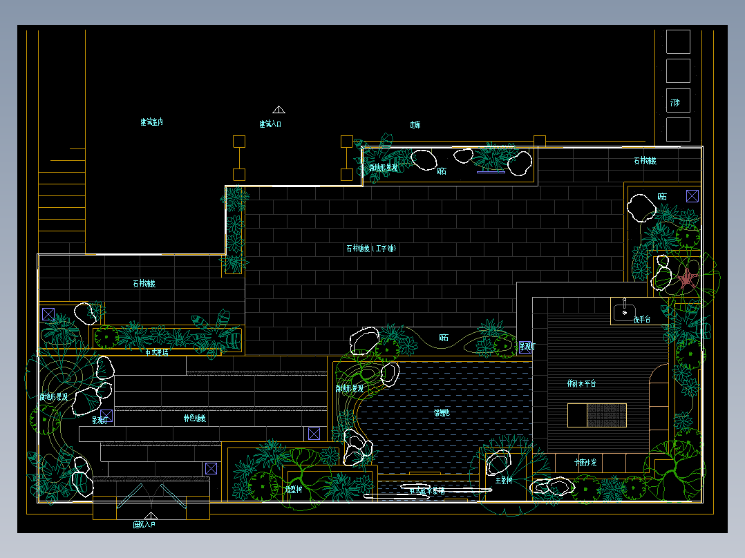Select the 卡座沙发 label
745x558 pixels.
point(585,462)
